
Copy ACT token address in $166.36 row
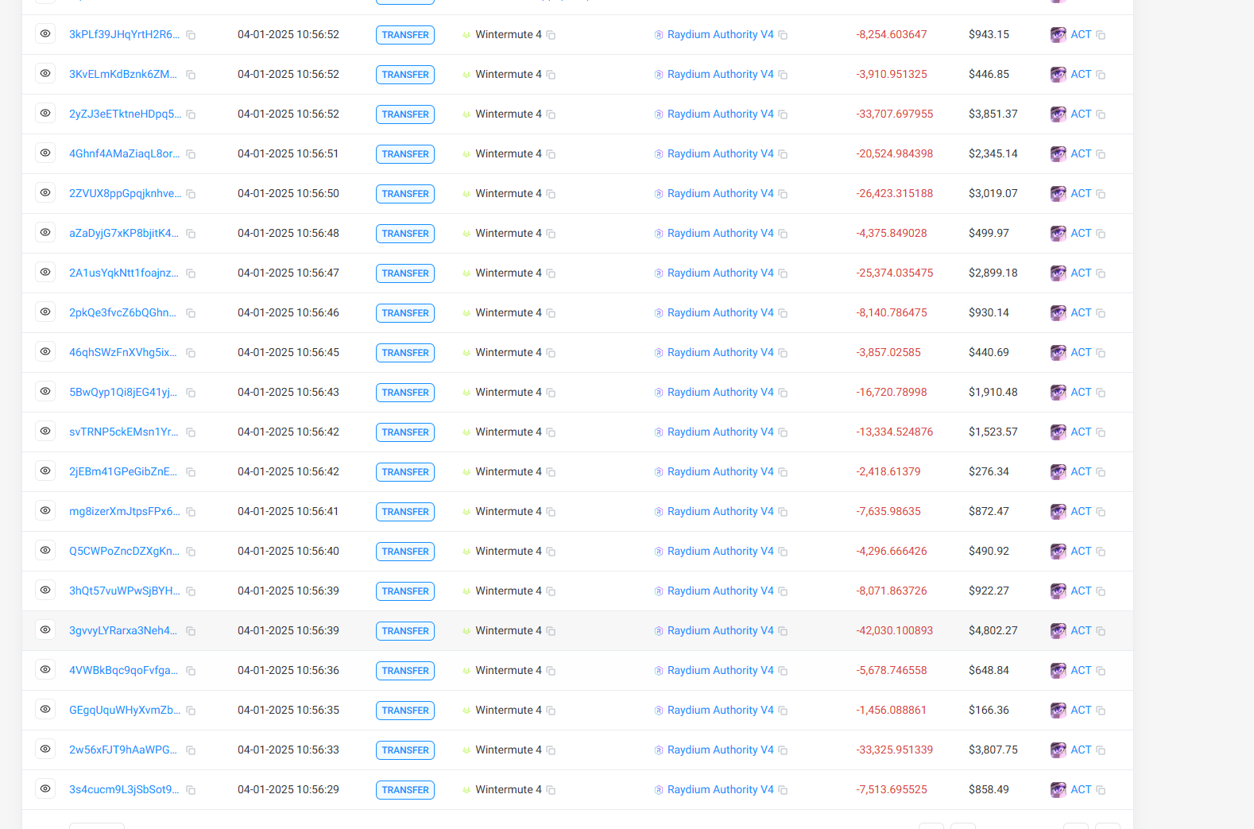pyautogui.click(x=1101, y=711)
